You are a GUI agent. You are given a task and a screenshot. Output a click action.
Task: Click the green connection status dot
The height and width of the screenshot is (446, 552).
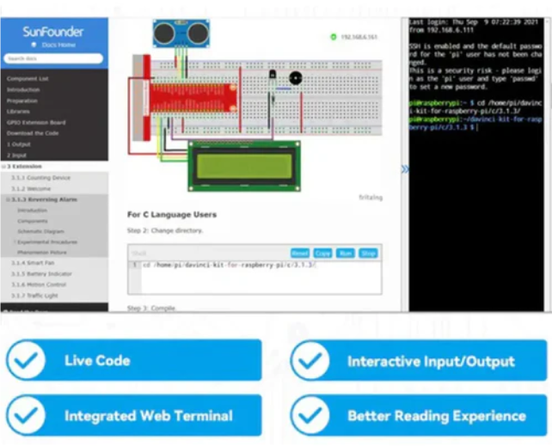(x=334, y=37)
